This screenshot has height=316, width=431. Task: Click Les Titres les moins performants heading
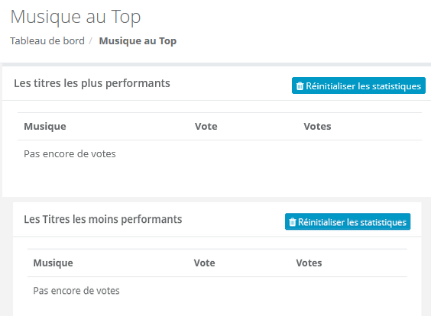103,219
